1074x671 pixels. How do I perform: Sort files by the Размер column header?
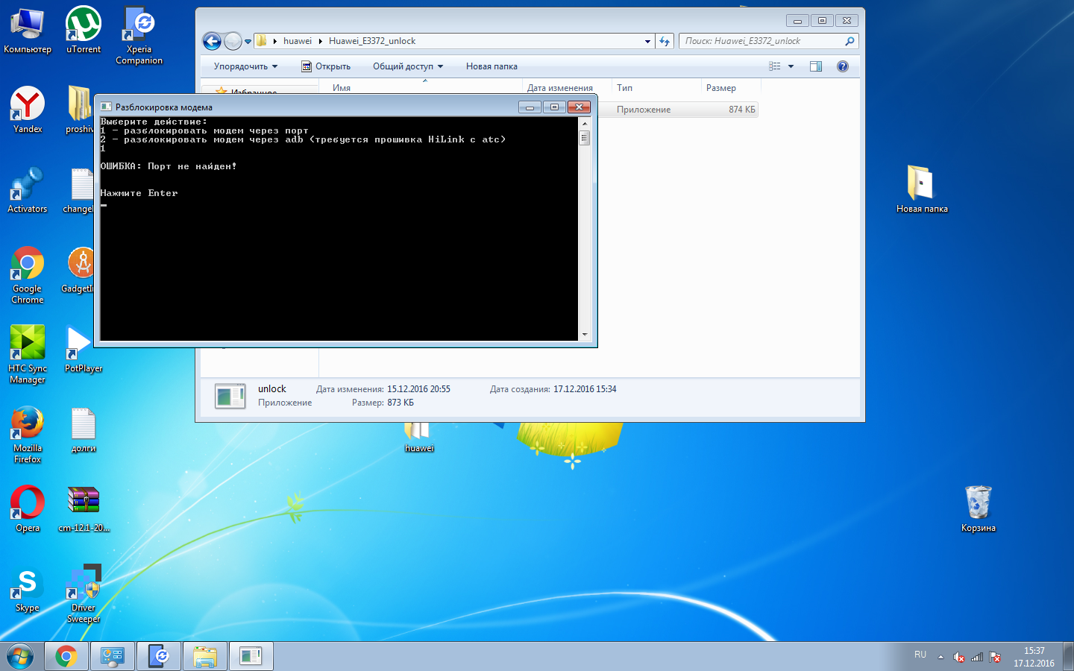[720, 88]
